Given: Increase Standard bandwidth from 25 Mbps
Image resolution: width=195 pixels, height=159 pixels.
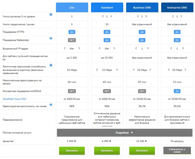Looking at the screenshot, I should [117, 70].
